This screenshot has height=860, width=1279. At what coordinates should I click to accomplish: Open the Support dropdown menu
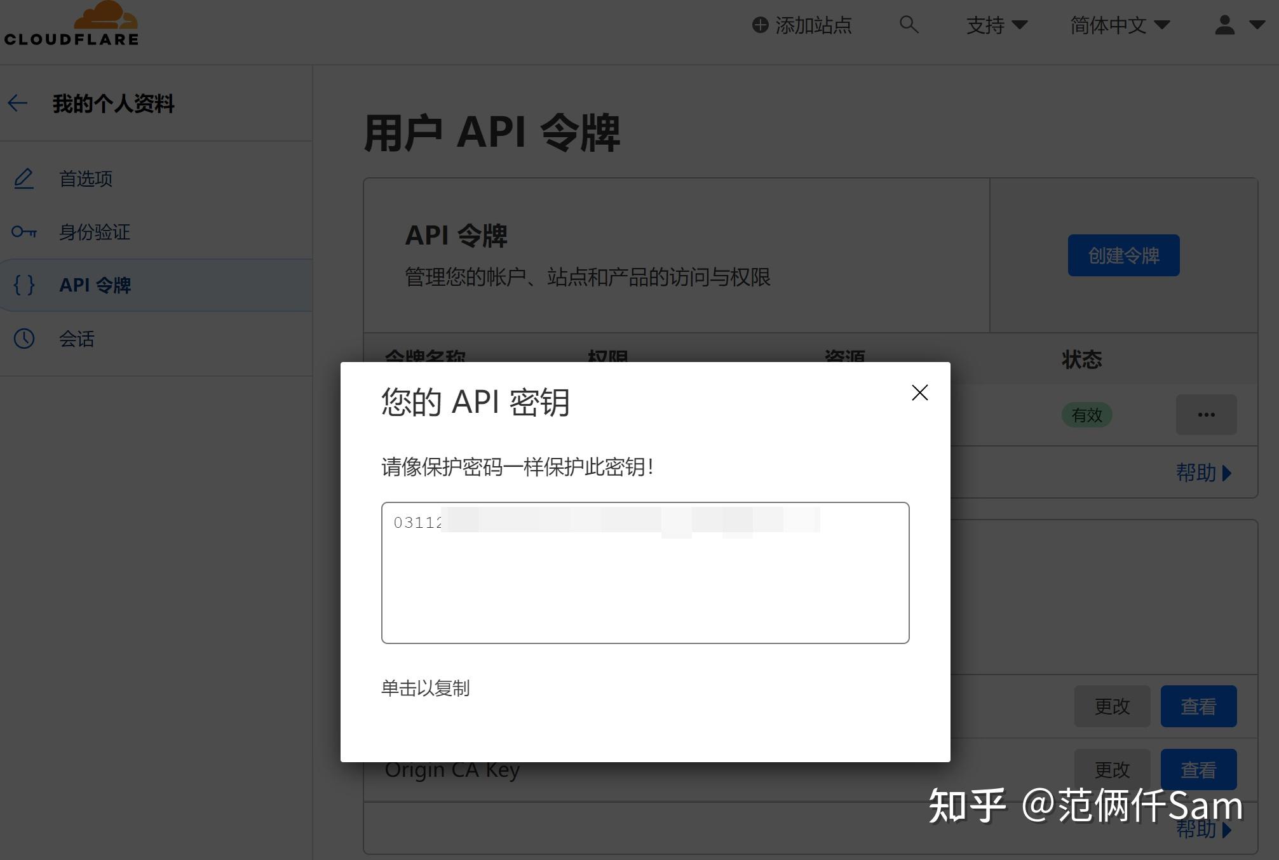[996, 25]
